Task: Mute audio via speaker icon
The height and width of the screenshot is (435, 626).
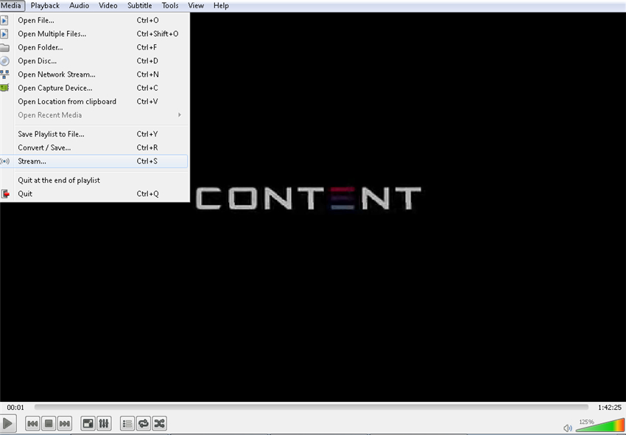Action: tap(568, 428)
